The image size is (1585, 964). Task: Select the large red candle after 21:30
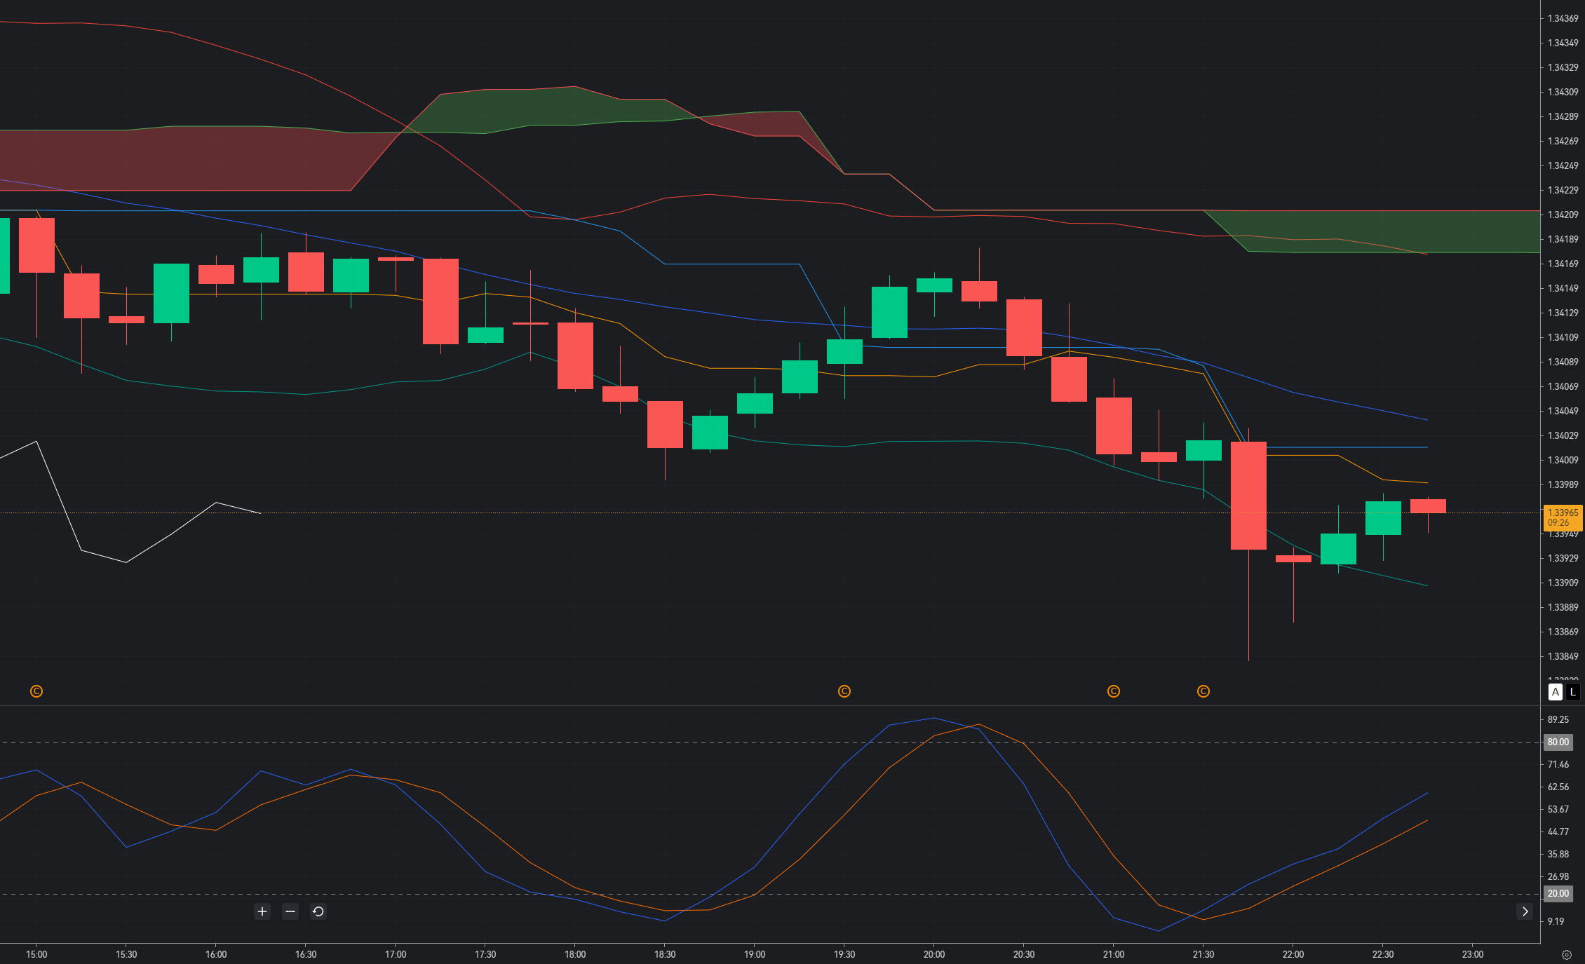point(1248,495)
